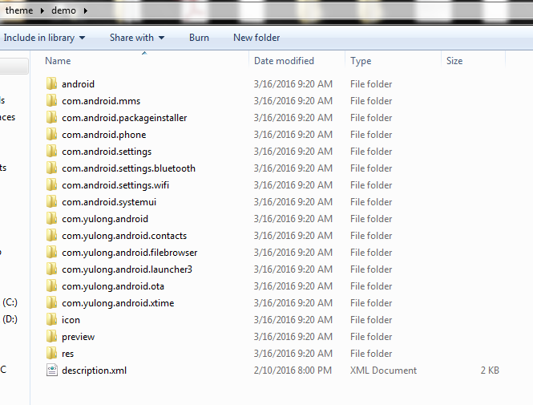Click the com.yulong.android.xtime folder icon
This screenshot has width=533, height=405.
(x=51, y=302)
